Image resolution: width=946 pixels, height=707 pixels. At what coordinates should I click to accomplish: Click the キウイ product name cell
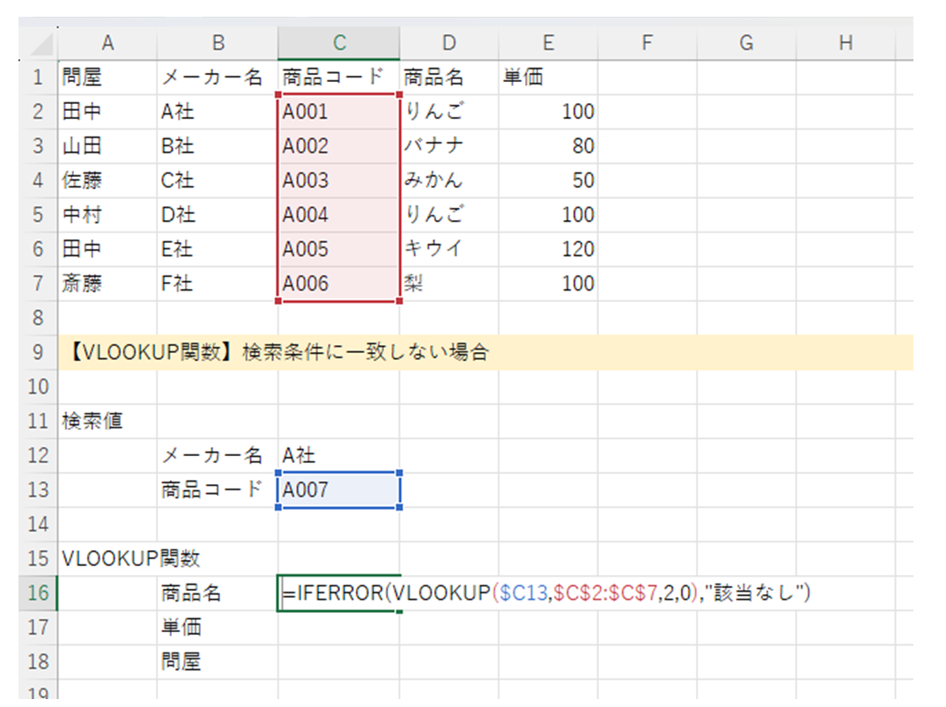point(449,249)
